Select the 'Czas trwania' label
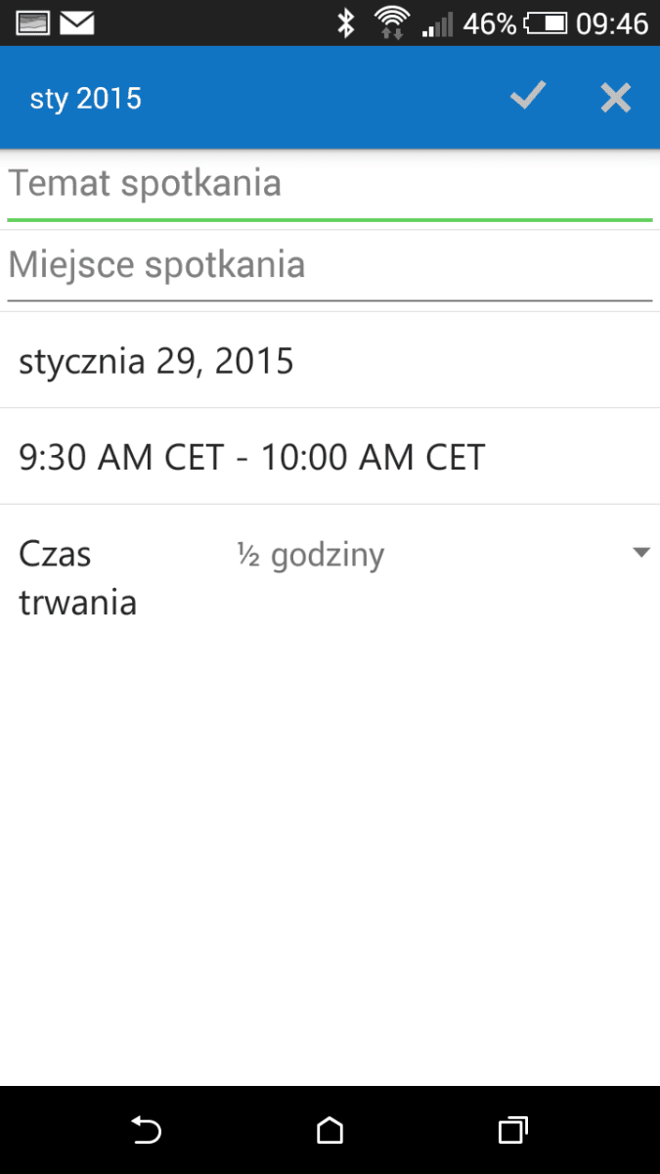Image resolution: width=660 pixels, height=1174 pixels. click(77, 578)
